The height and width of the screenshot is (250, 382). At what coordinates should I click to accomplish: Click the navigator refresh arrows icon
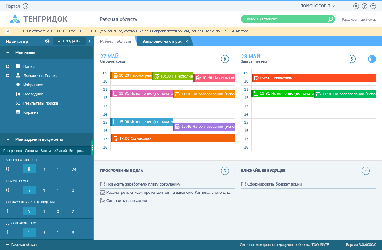click(x=47, y=41)
